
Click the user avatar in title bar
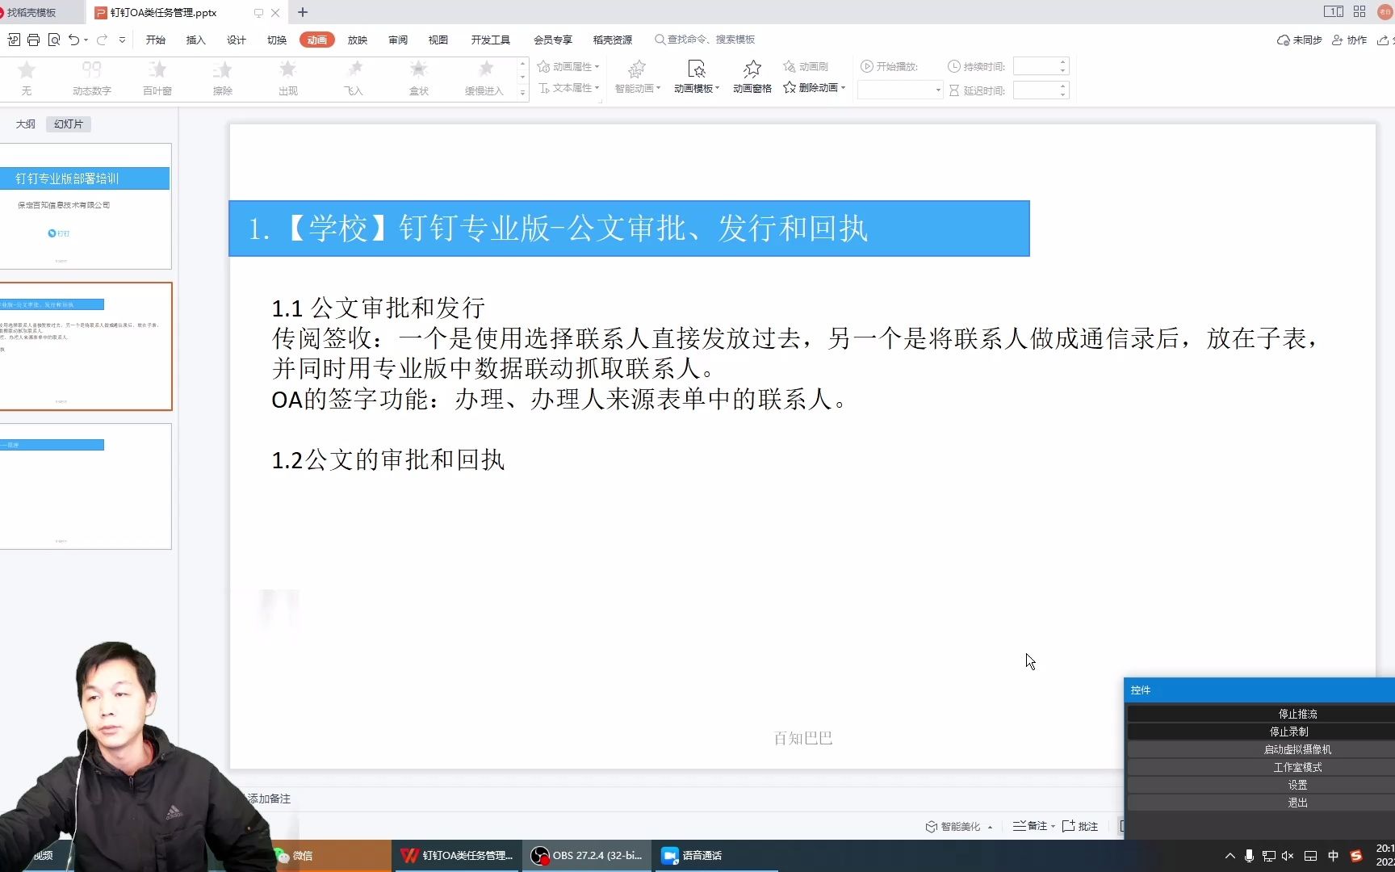pyautogui.click(x=1385, y=12)
